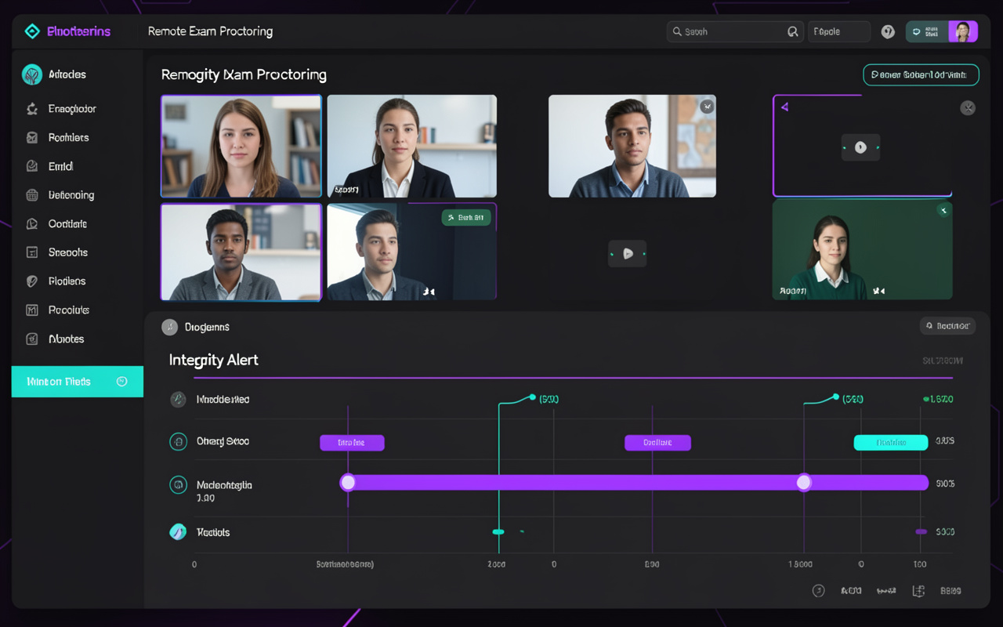Click the first purple chip on Otherg Stioo row
This screenshot has width=1003, height=627.
352,443
